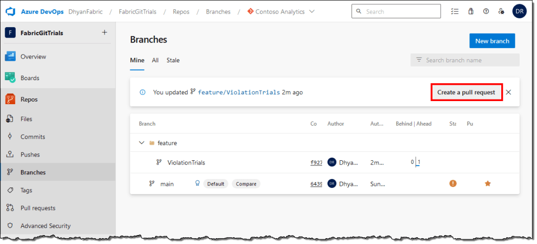Click the work items task list icon
This screenshot has width=537, height=244.
(x=455, y=12)
